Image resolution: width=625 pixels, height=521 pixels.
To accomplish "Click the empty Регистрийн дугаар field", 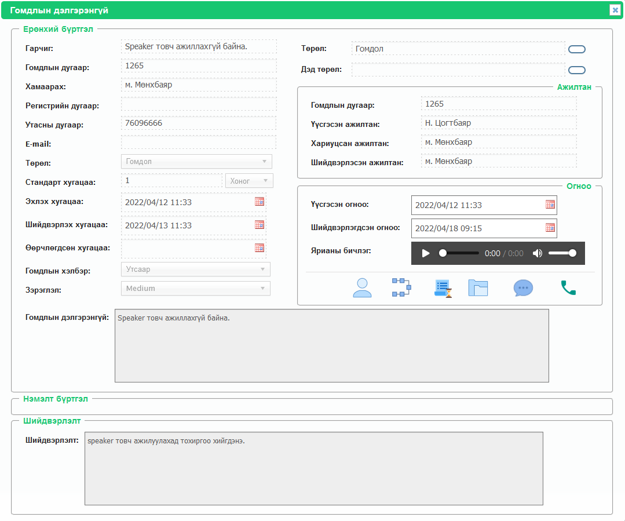I will coord(199,104).
